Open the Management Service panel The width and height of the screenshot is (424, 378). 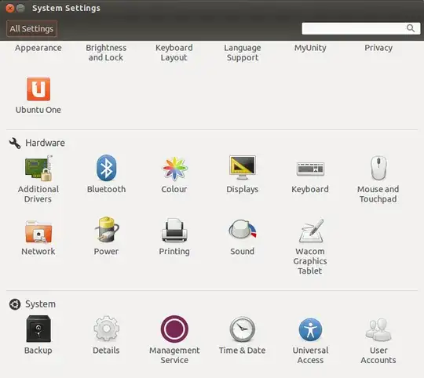point(174,329)
